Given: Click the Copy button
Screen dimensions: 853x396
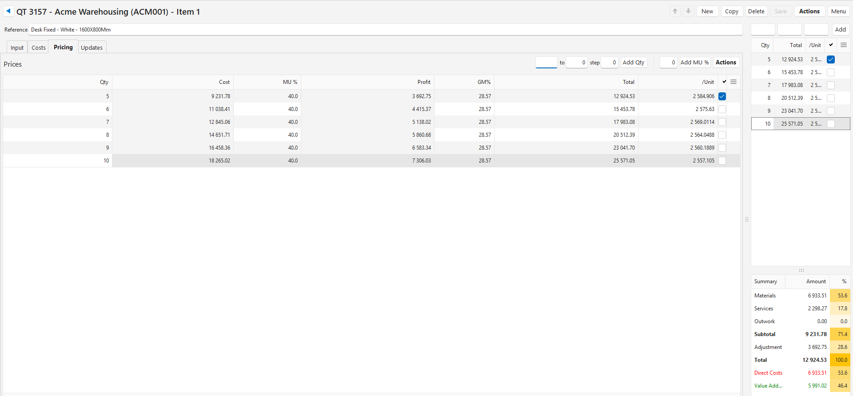Looking at the screenshot, I should point(732,12).
